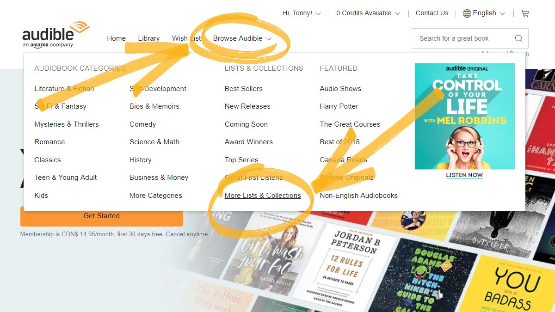Open the 0 Credits Available dropdown
Viewport: 555px width, 312px height.
[x=368, y=13]
